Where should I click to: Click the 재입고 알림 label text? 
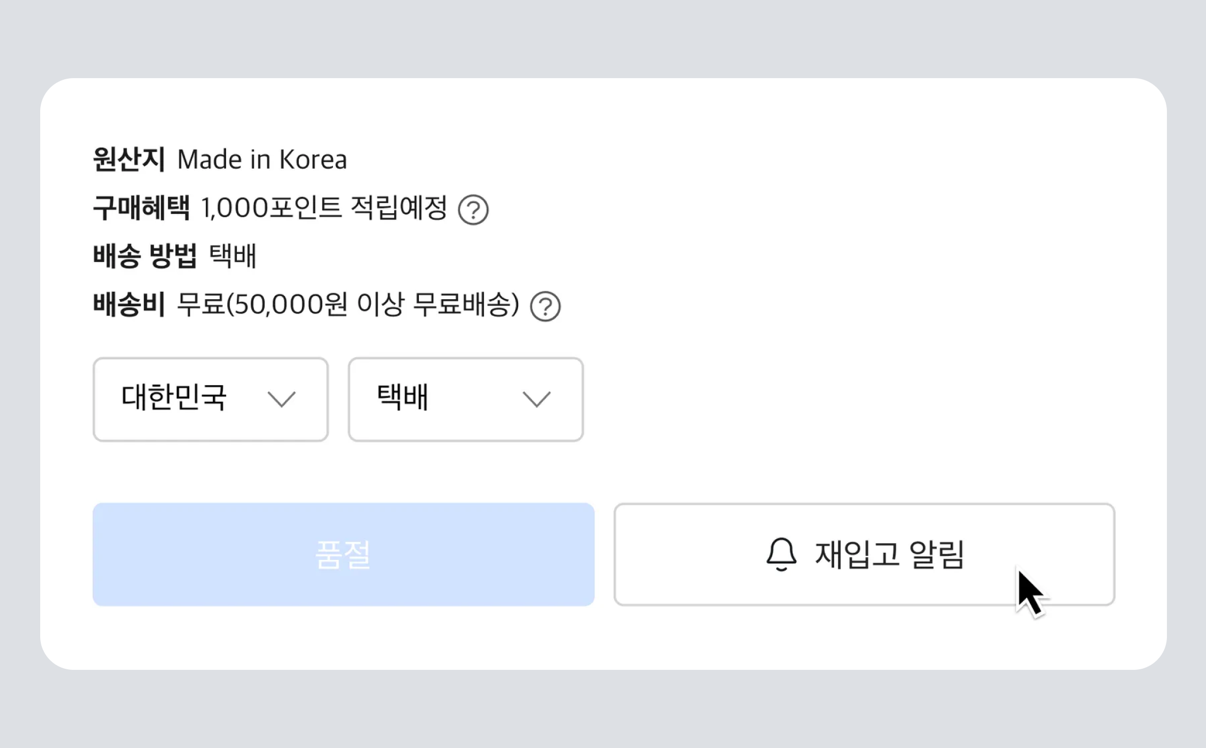(889, 554)
